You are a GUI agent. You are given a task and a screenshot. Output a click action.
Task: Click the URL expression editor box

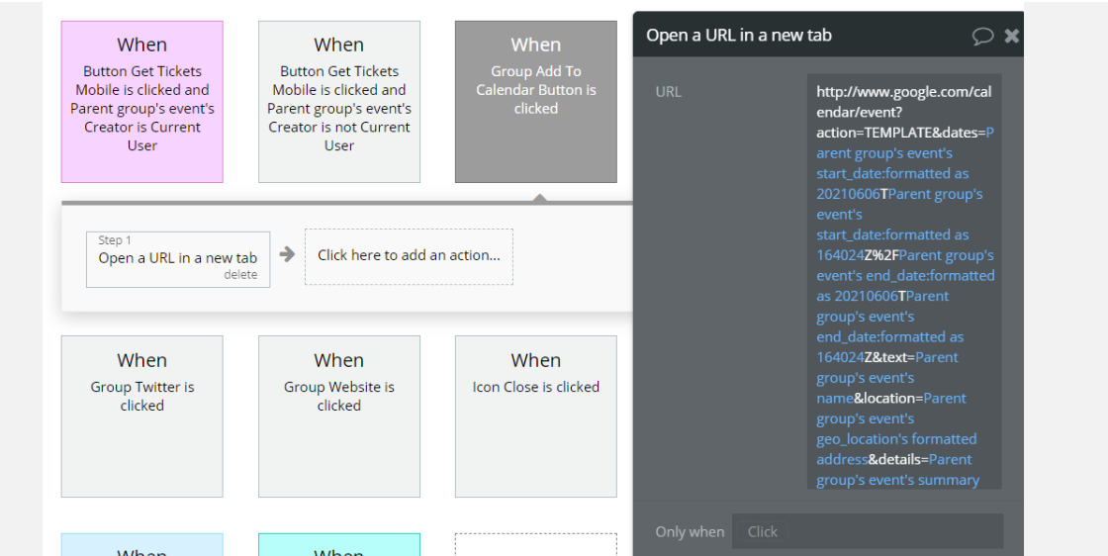pos(904,282)
